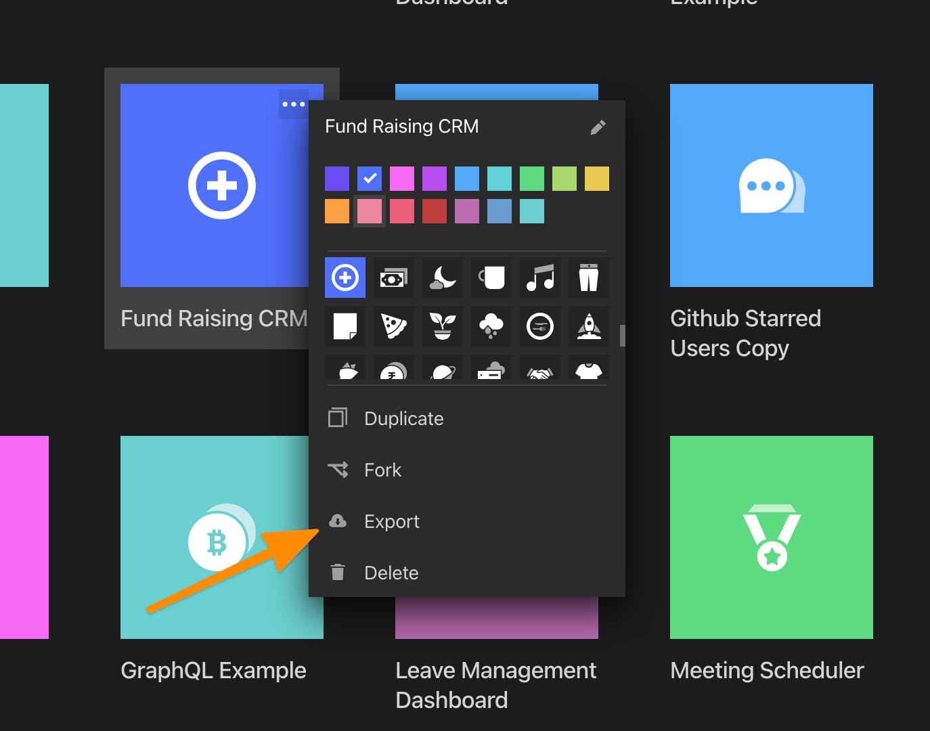Select the rocket icon
This screenshot has height=731, width=930.
[x=588, y=326]
